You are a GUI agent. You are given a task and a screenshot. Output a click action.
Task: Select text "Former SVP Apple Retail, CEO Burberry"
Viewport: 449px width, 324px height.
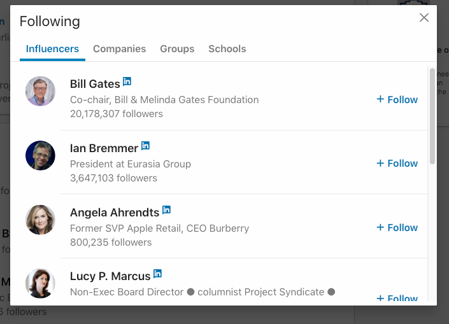pos(159,228)
